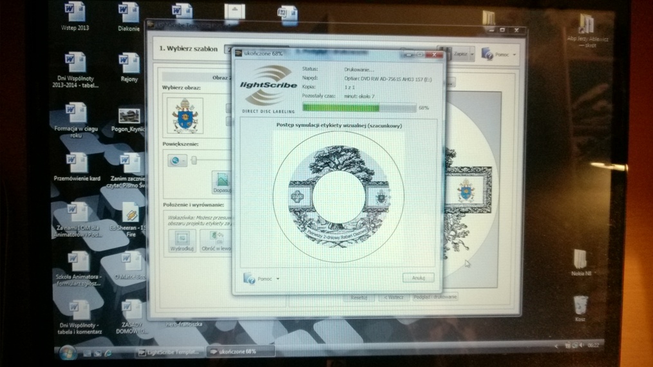
Task: Click the 1. Wybierz szablon heading
Action: tap(188, 49)
